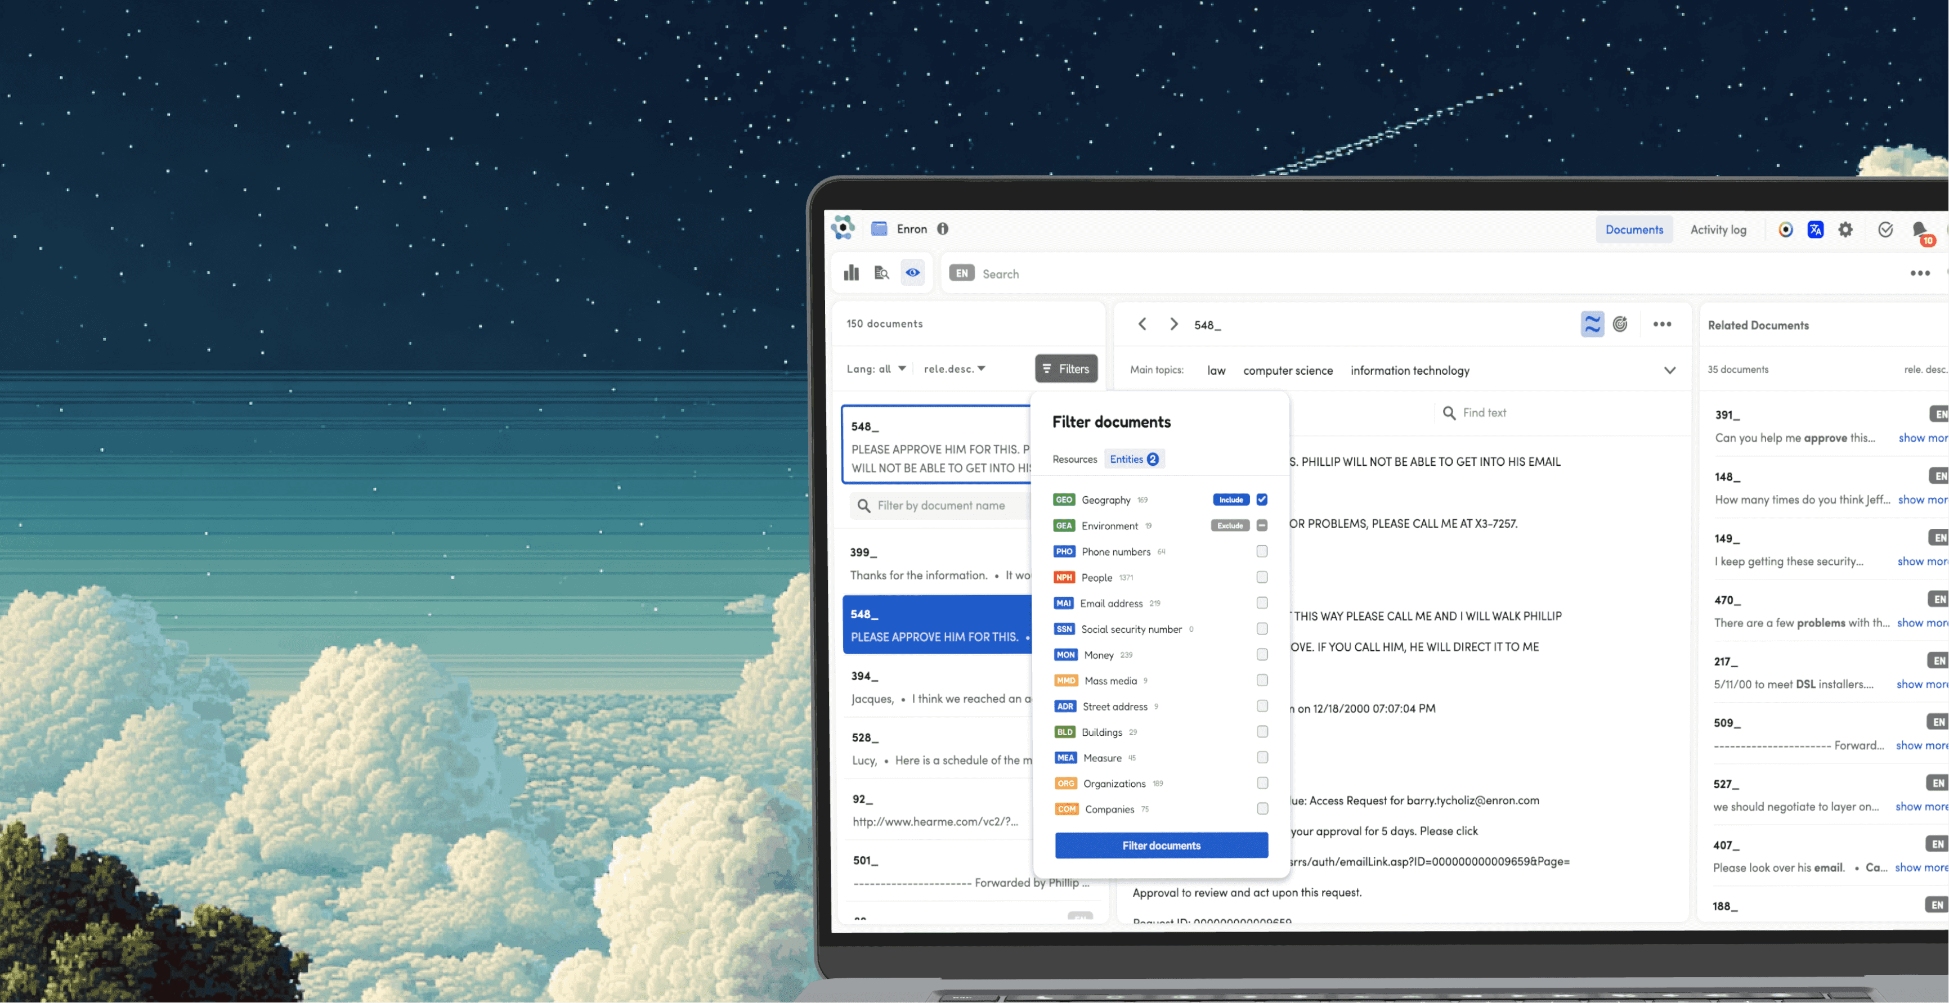Open the translate icon in header
The width and height of the screenshot is (1949, 1003).
(1815, 229)
